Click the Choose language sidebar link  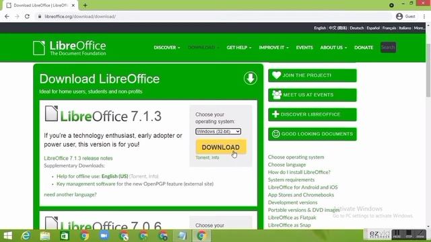pyautogui.click(x=287, y=165)
